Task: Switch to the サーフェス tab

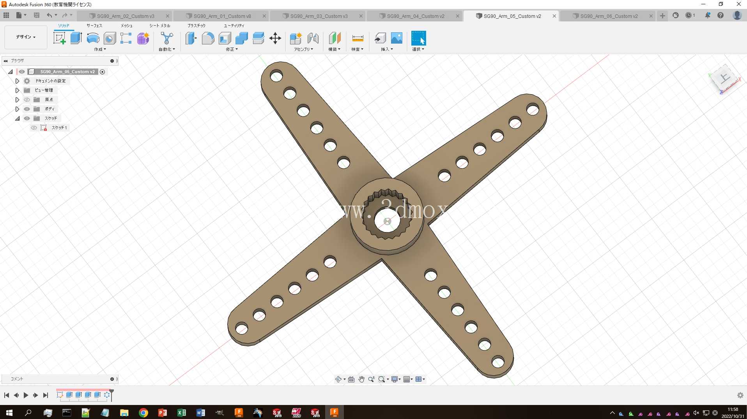Action: 94,26
